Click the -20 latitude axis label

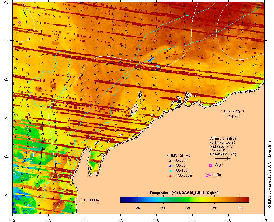pos(6,79)
